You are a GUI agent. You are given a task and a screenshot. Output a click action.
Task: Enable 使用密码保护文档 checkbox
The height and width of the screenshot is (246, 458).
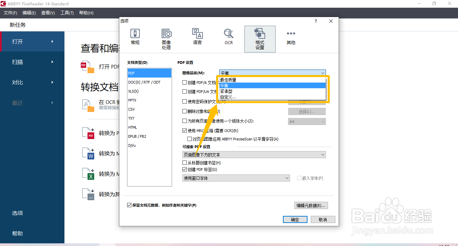point(184,102)
